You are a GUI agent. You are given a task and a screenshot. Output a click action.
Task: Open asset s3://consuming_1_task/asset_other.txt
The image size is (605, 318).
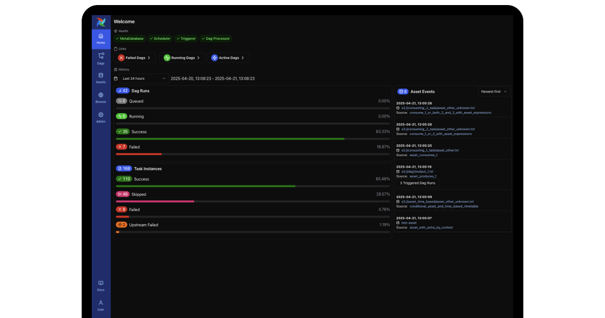[430, 150]
